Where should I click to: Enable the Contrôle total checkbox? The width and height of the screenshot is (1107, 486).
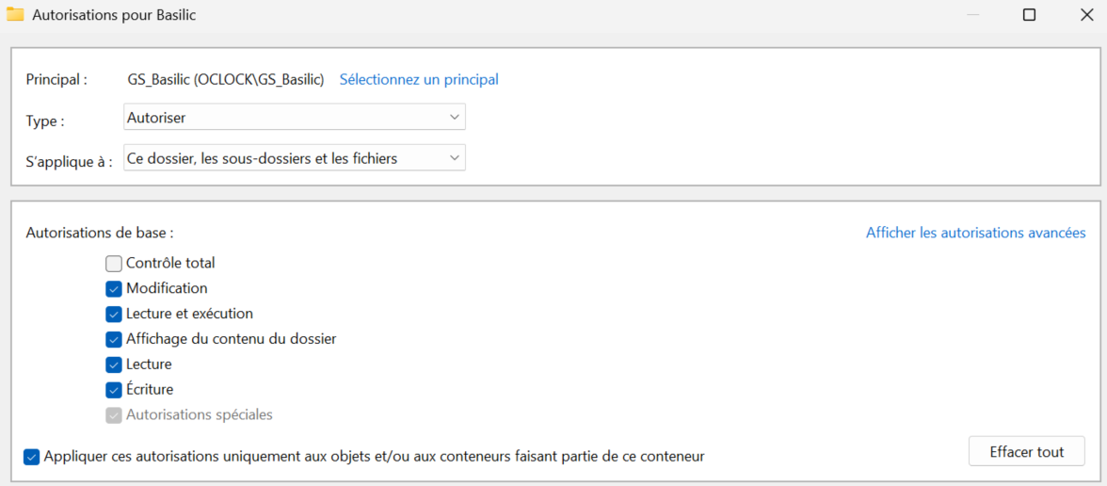pos(114,264)
